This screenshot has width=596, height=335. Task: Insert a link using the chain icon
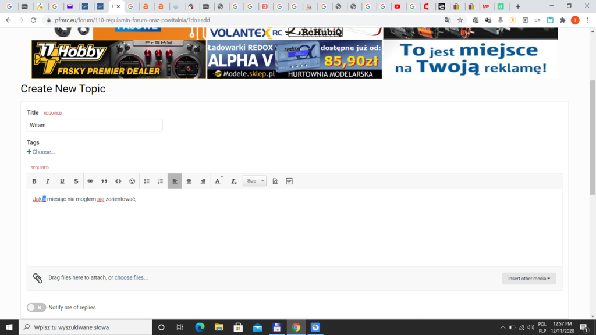90,181
